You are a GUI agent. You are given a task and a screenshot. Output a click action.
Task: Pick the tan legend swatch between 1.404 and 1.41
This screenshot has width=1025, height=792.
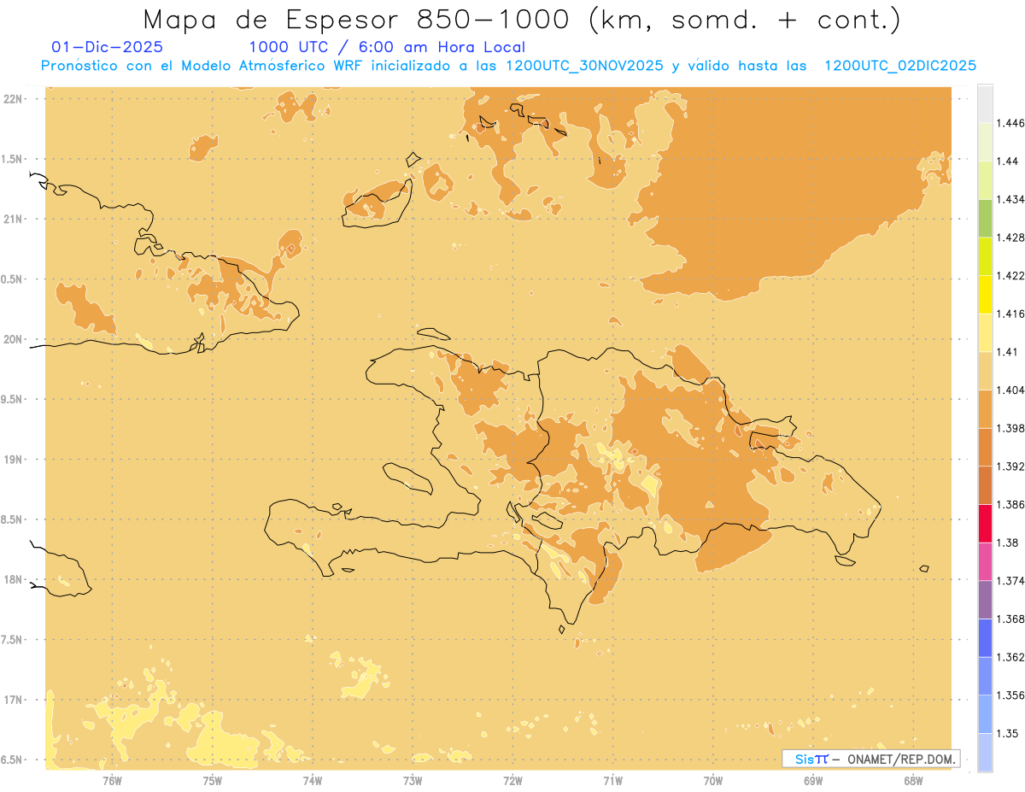(x=985, y=371)
